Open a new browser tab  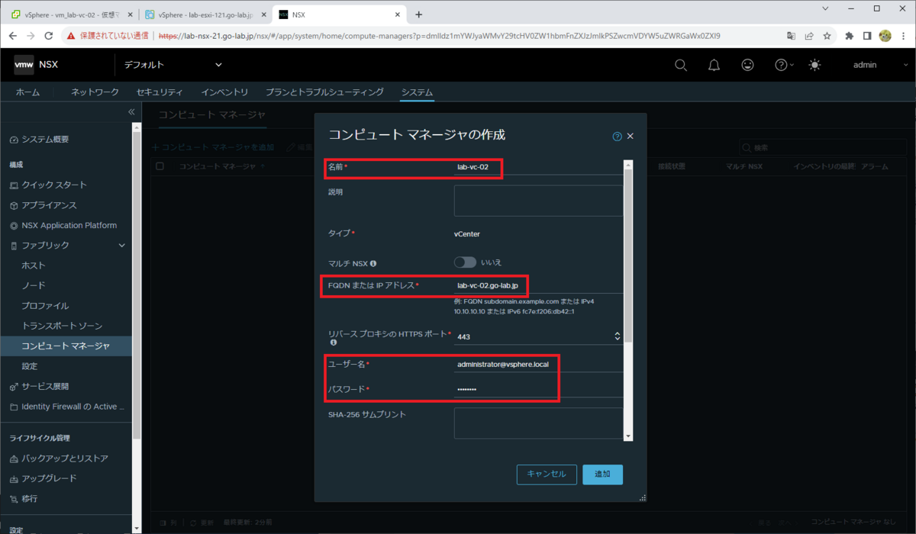(418, 14)
